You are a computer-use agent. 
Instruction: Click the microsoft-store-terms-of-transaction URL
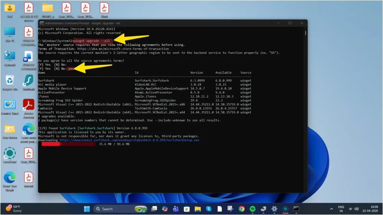point(123,49)
